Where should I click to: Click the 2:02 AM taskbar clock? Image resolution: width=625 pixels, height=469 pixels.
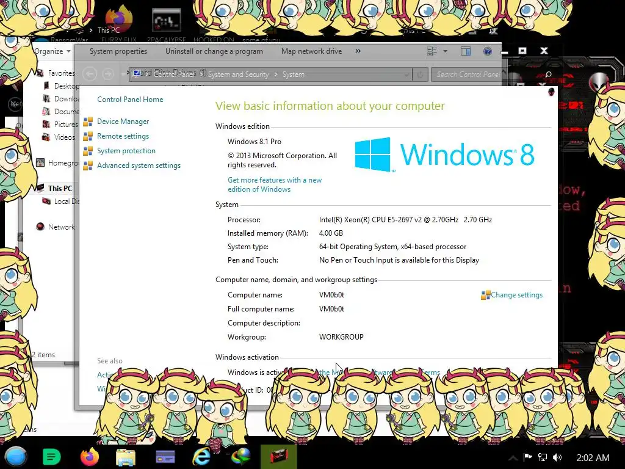tap(593, 457)
